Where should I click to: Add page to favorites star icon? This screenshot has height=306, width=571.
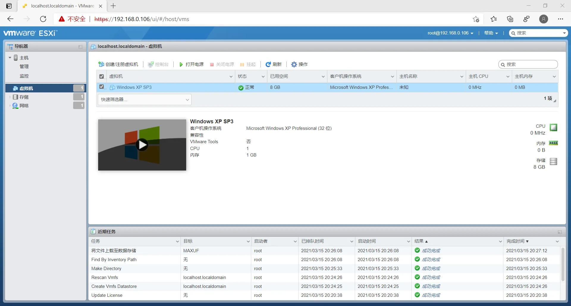pyautogui.click(x=476, y=19)
